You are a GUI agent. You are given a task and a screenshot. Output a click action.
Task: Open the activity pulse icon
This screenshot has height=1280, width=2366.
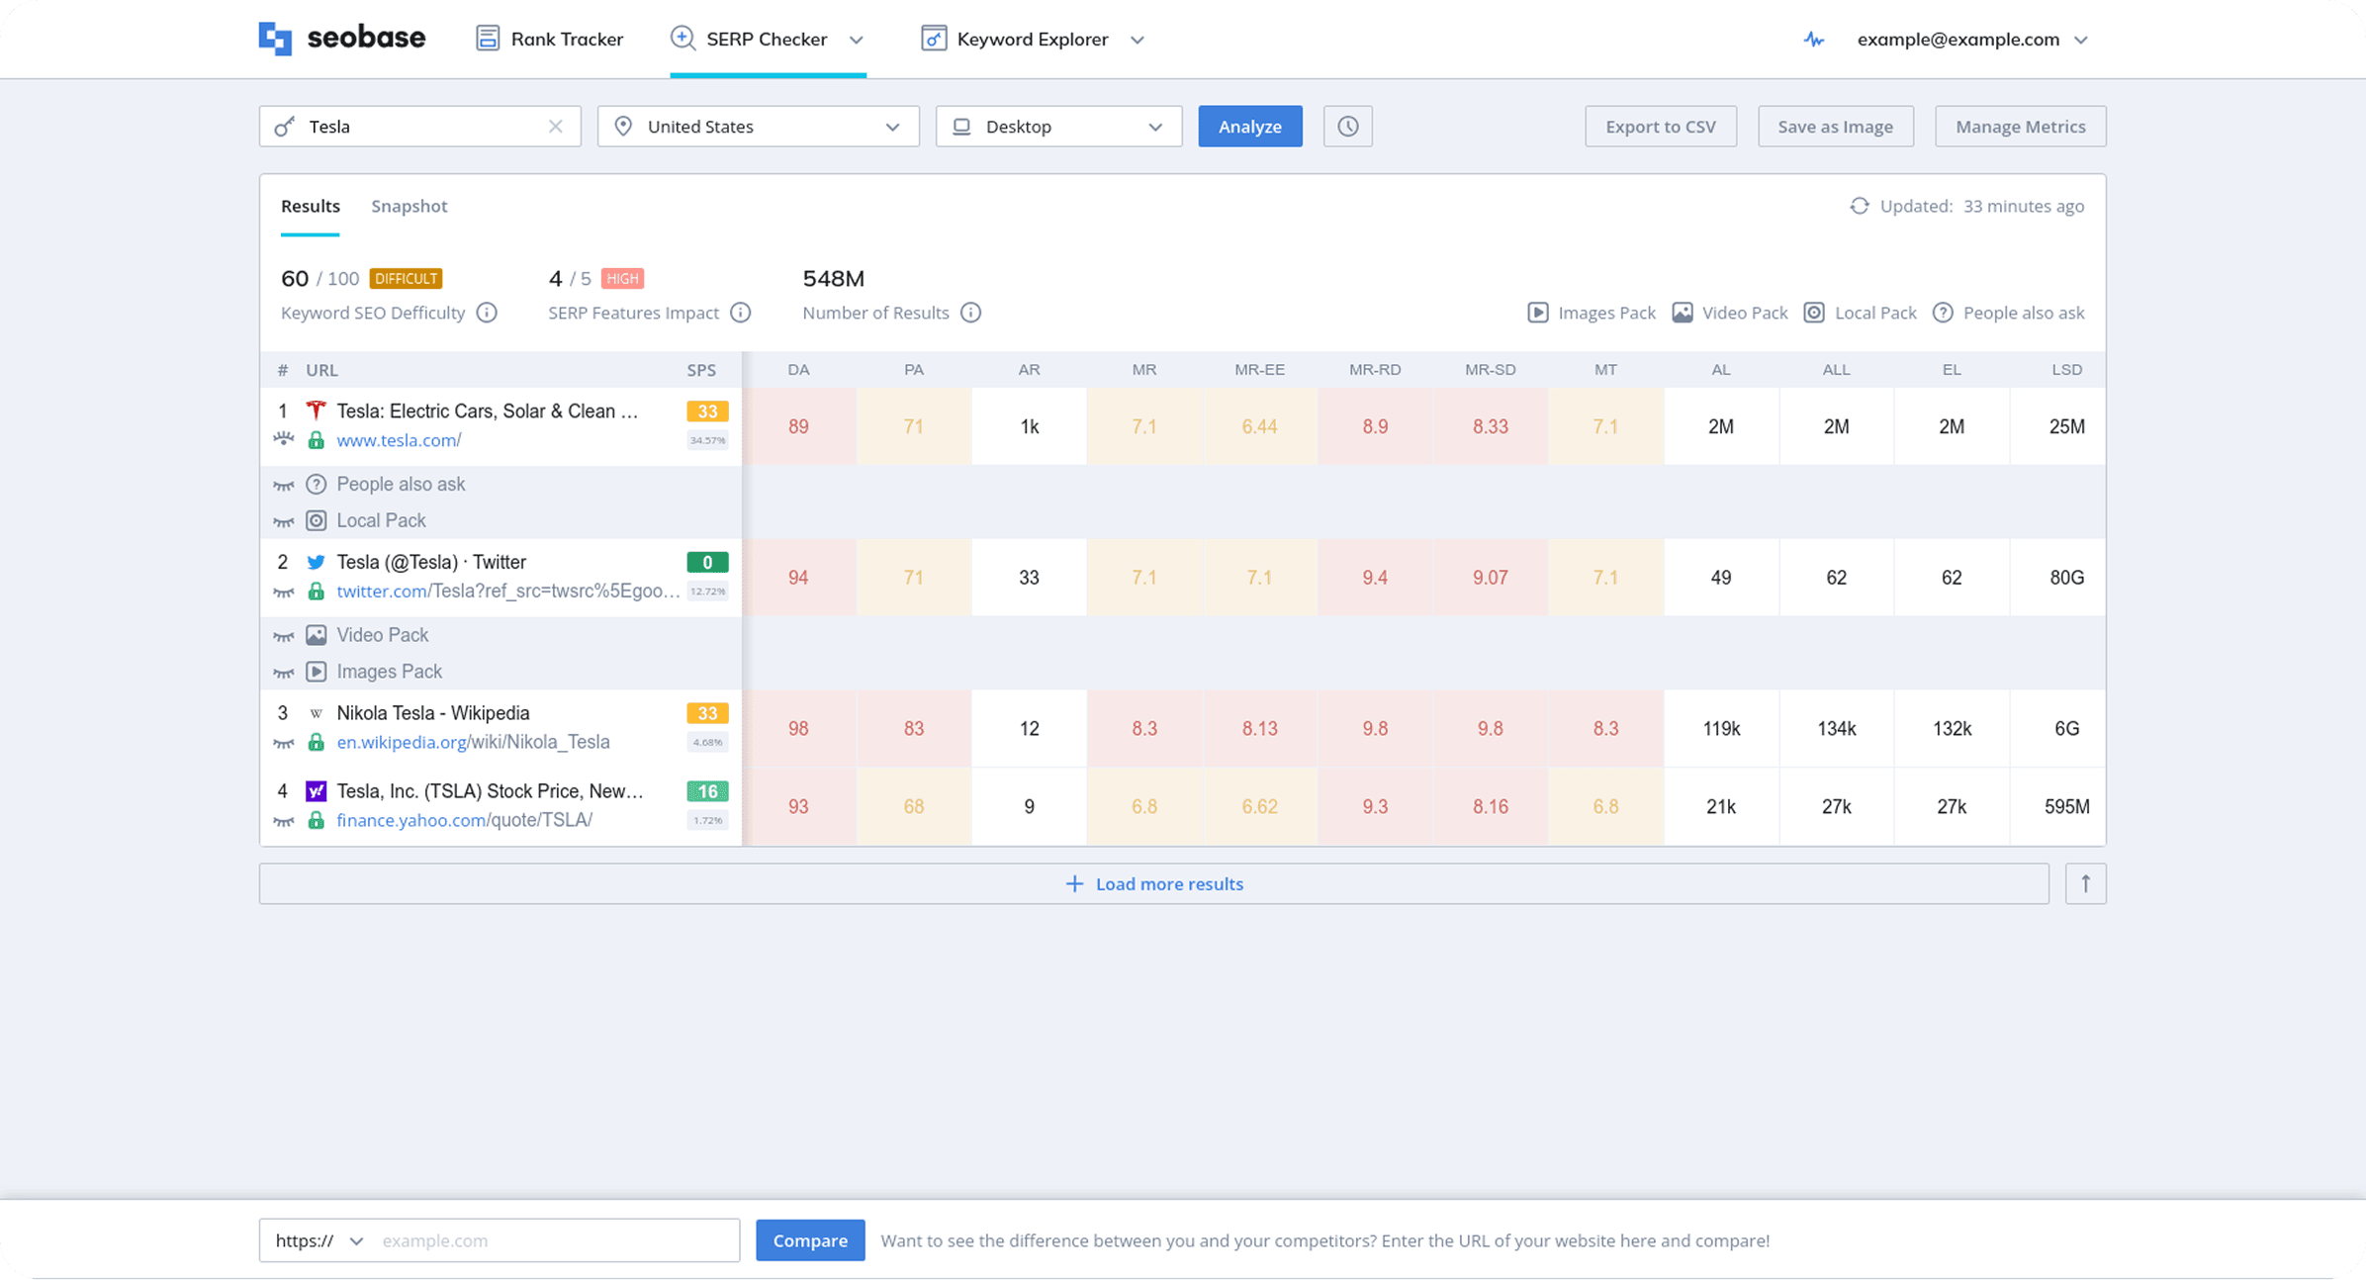(1813, 40)
